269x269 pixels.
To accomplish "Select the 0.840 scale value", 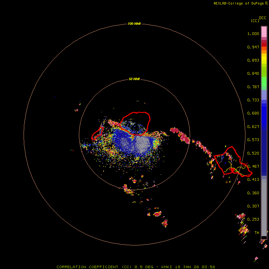I will pos(253,74).
